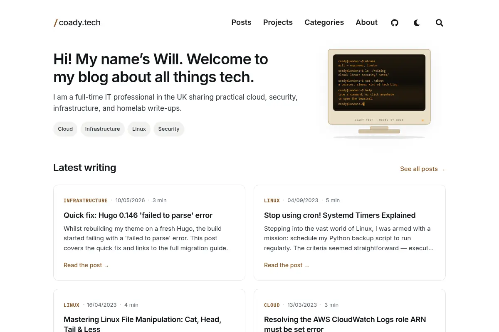Select the Infrastructure topic tag
Viewport: 499px width, 332px height.
click(x=102, y=129)
